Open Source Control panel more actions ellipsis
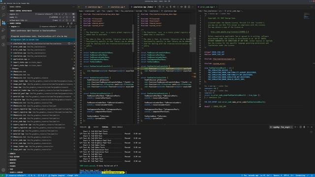Viewport: 315px width, 177px height. [74, 24]
